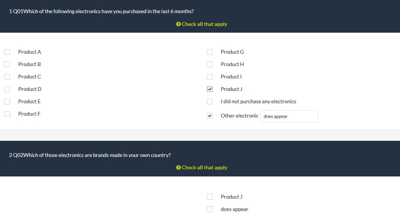The image size is (400, 223).
Task: Tick the Product I checkbox
Action: point(210,77)
